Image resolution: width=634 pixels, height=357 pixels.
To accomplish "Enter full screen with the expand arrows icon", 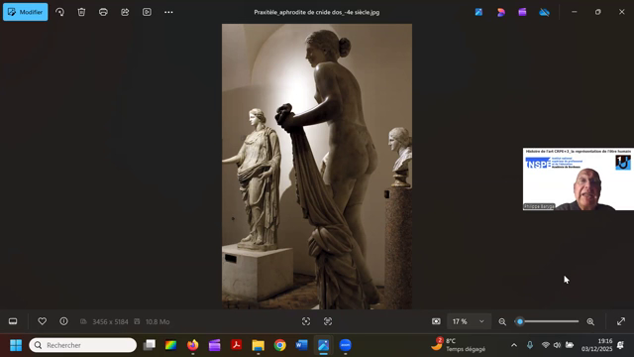I will (621, 321).
